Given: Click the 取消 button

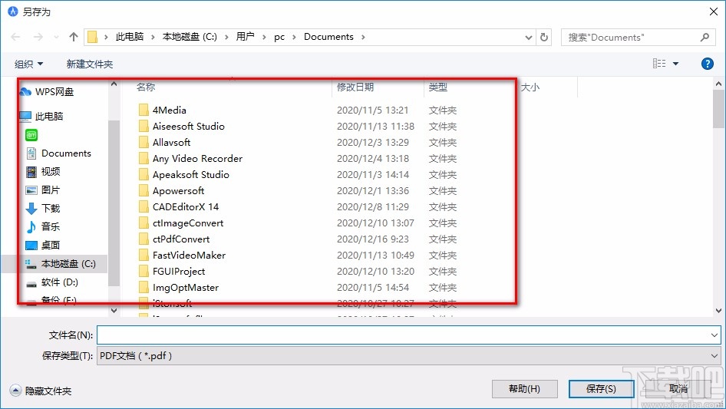Looking at the screenshot, I should [x=678, y=388].
